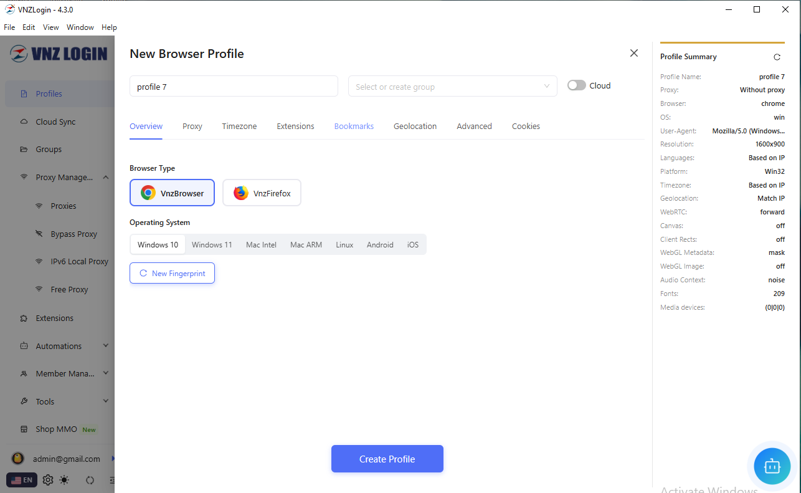Refresh the Profile Summary panel
801x493 pixels.
[x=777, y=57]
